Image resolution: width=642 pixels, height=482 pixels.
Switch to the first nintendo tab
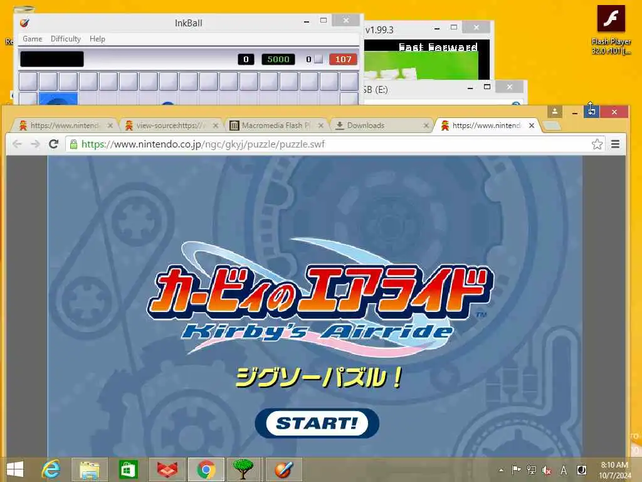pyautogui.click(x=65, y=126)
